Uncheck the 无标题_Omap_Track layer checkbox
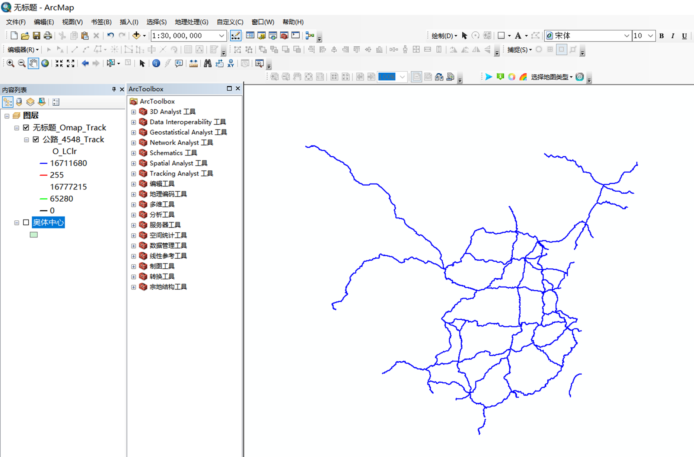Image resolution: width=694 pixels, height=457 pixels. tap(26, 128)
